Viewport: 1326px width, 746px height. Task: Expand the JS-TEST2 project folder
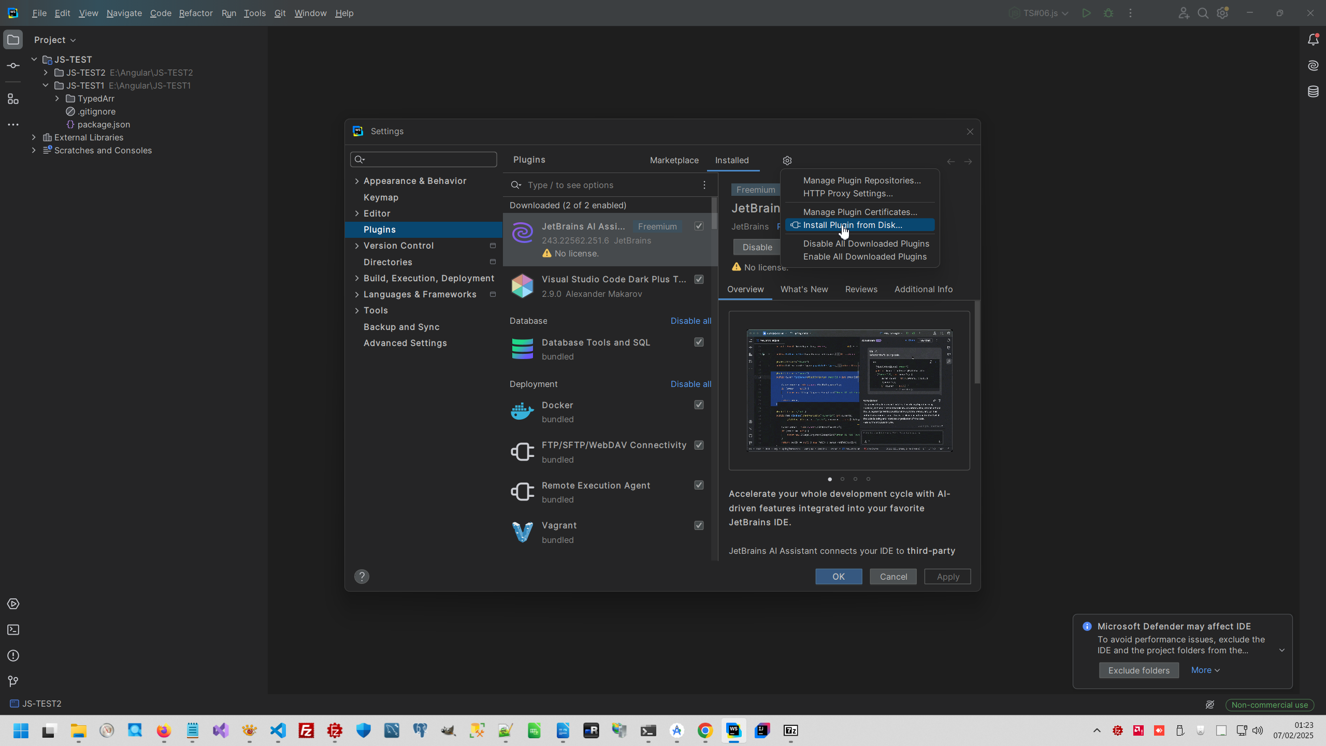[46, 73]
